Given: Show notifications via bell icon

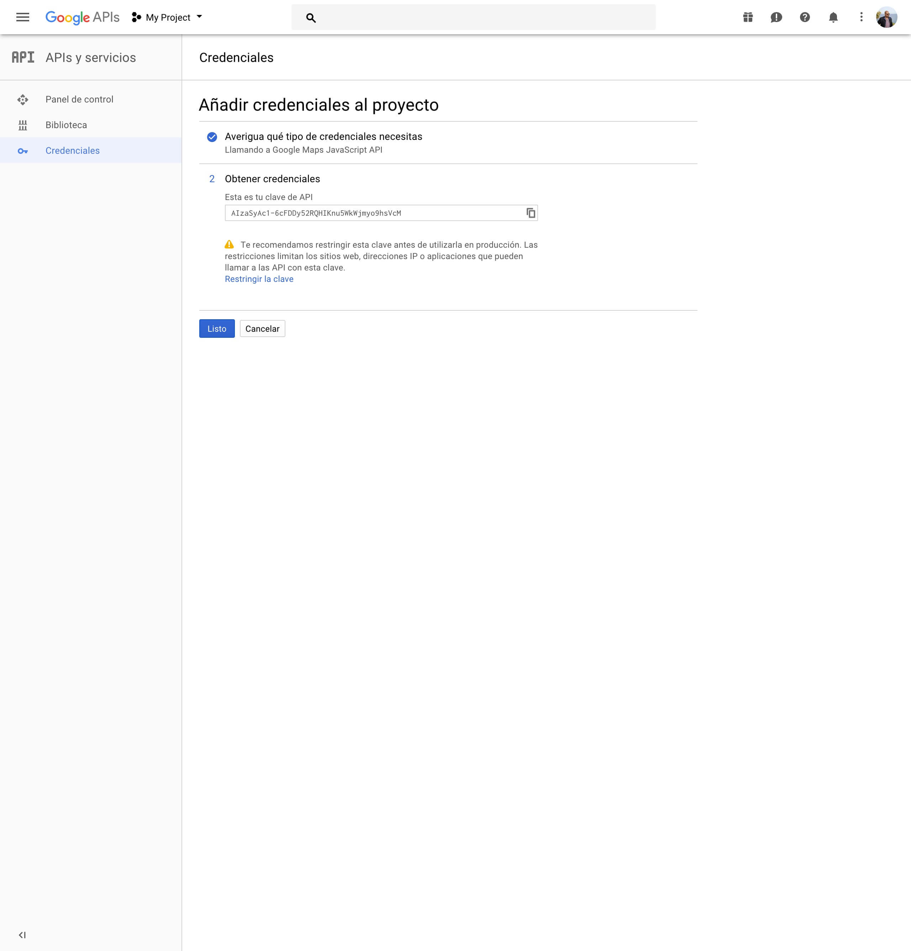Looking at the screenshot, I should point(833,17).
